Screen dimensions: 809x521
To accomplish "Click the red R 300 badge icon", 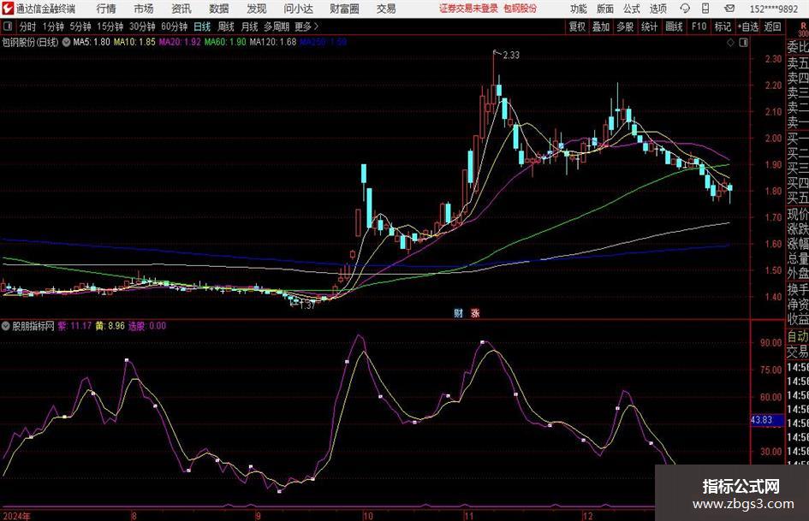I will point(803,29).
